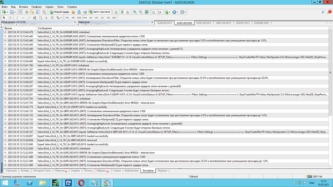
Task: Select the vertical line tool
Action: point(17,18)
